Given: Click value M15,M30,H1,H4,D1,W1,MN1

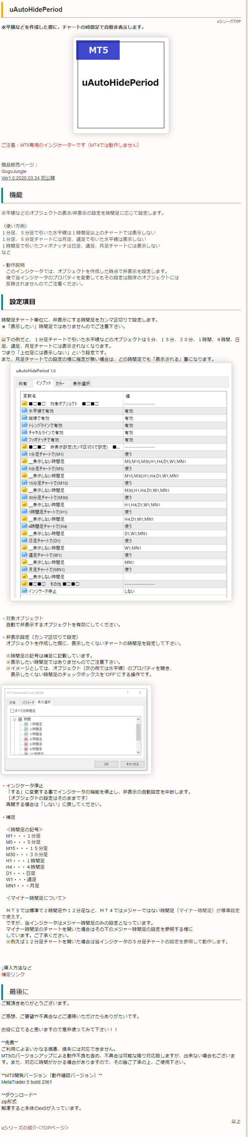Looking at the screenshot, I should pos(152,476).
